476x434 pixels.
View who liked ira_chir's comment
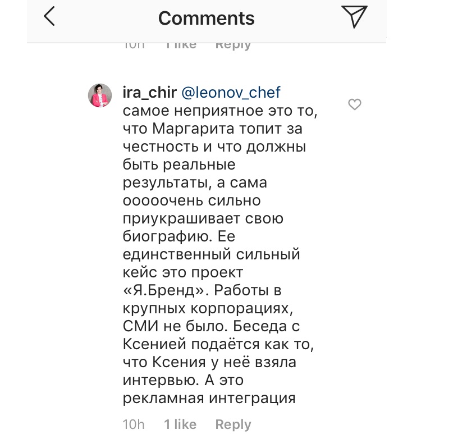point(180,424)
